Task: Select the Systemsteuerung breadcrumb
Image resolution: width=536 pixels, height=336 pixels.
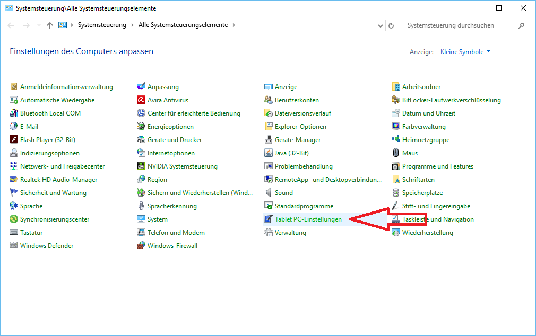Action: coord(102,25)
